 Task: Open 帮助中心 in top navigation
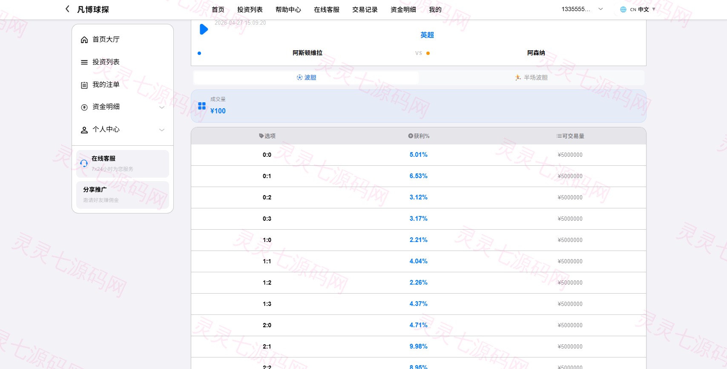tap(288, 9)
